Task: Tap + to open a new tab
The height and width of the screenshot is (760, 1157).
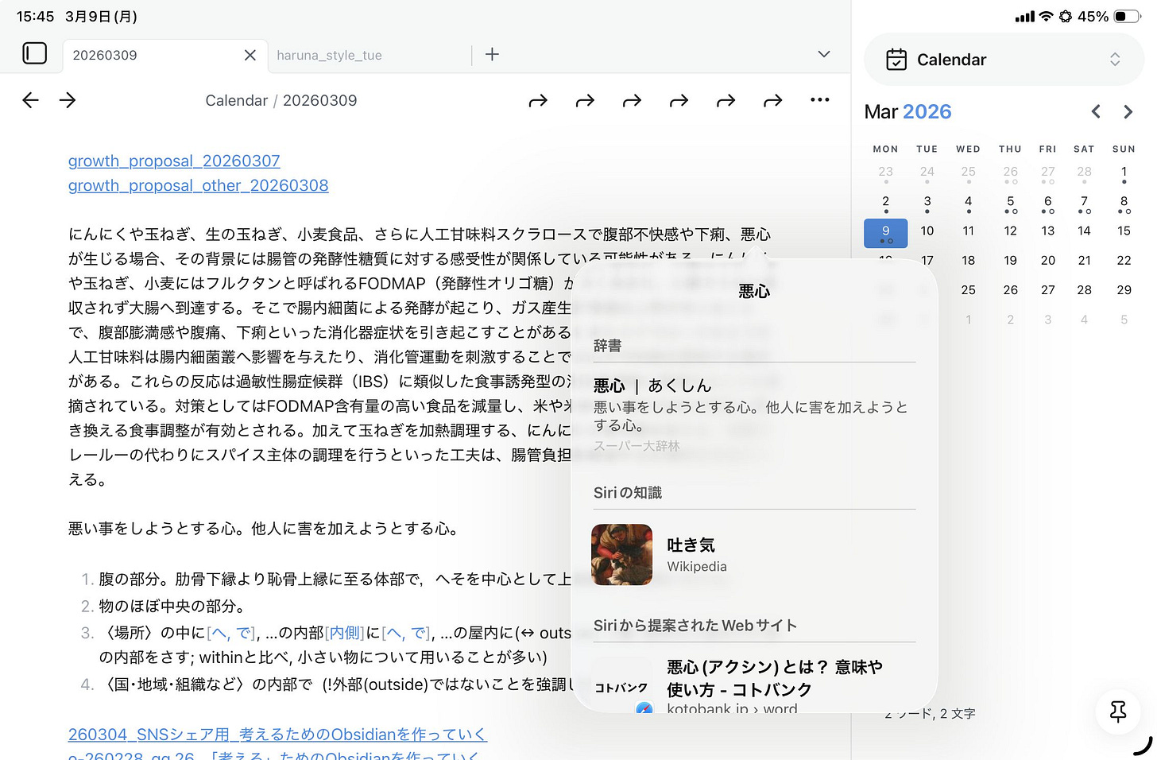Action: [x=492, y=54]
